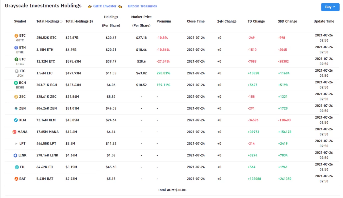
Task: Click the Ethereum ETH coin icon
Action: coord(16,47)
